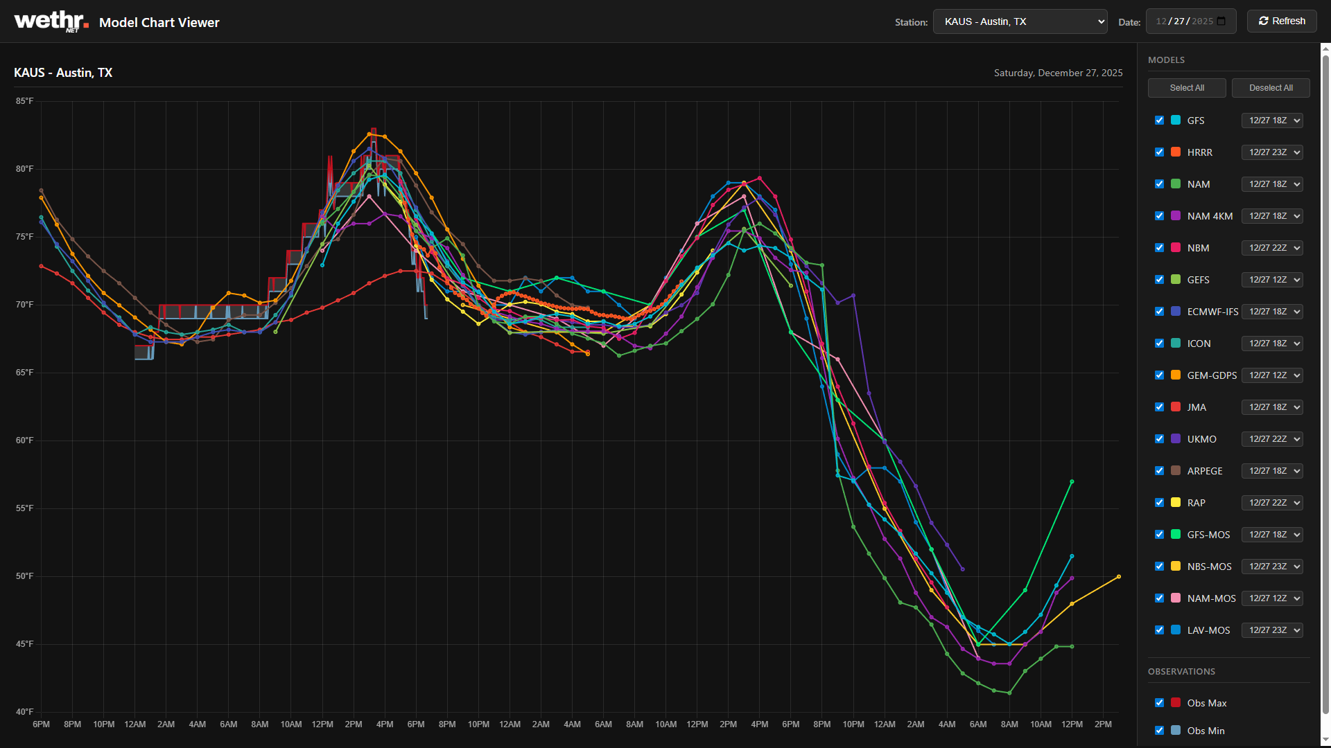The image size is (1331, 748).
Task: Click the ECMWF-IFS blue legend square
Action: [1176, 312]
